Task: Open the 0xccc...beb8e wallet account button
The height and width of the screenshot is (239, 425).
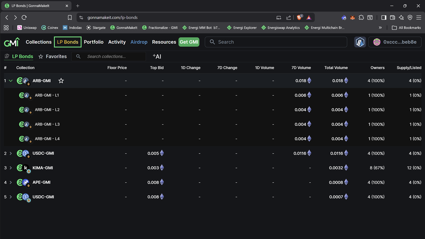Action: coord(395,42)
